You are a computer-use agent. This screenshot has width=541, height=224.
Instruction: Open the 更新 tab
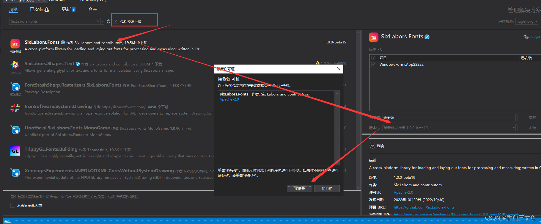click(69, 10)
